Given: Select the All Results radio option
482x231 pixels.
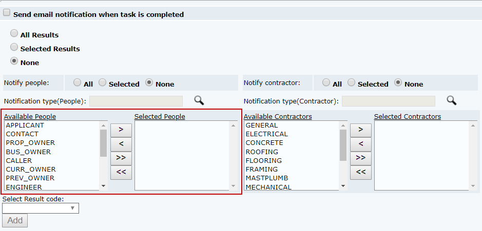Looking at the screenshot, I should [14, 34].
